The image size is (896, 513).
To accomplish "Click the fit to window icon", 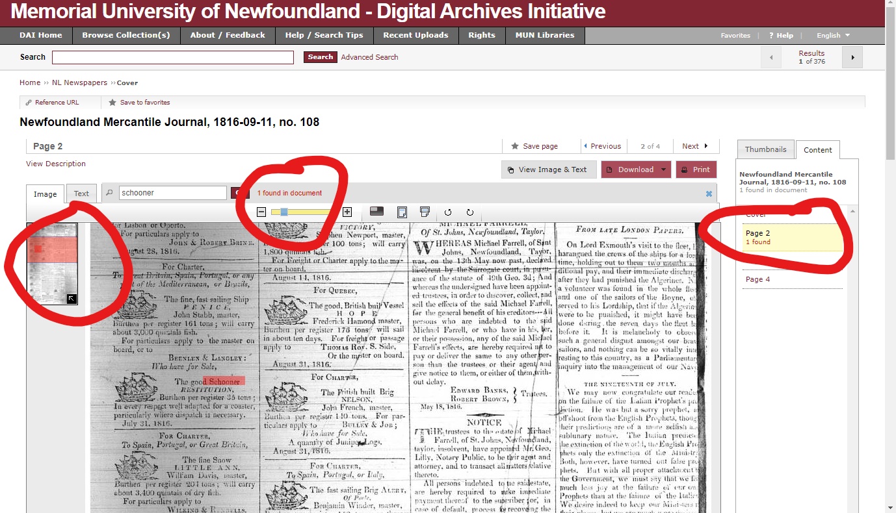I will pyautogui.click(x=402, y=212).
